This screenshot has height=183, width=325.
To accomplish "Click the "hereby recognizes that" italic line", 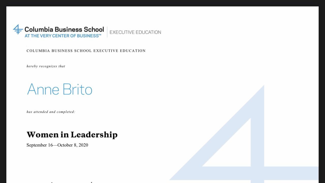I will pyautogui.click(x=46, y=66).
